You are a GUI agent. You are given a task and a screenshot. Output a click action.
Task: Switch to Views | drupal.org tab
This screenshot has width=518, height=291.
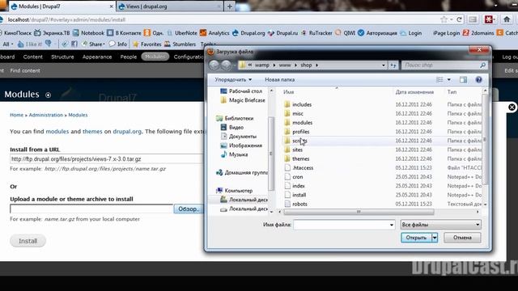pos(170,6)
